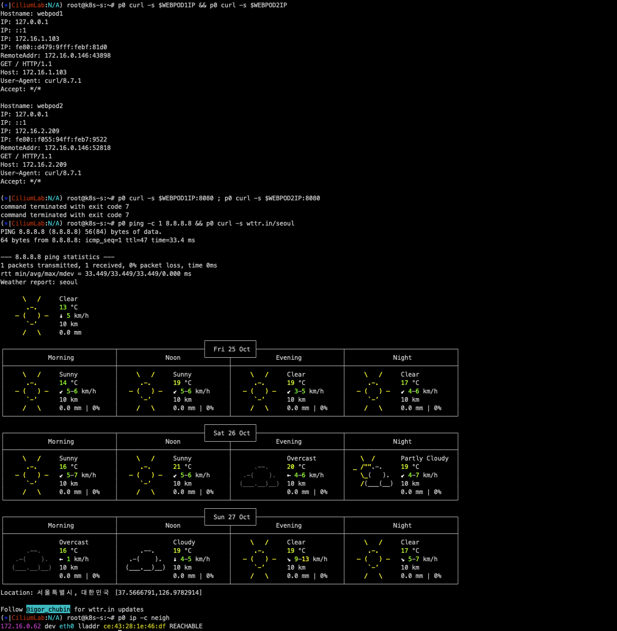
Task: Click 'Overcast' in Sun 27 Oct Morning
Action: click(74, 542)
